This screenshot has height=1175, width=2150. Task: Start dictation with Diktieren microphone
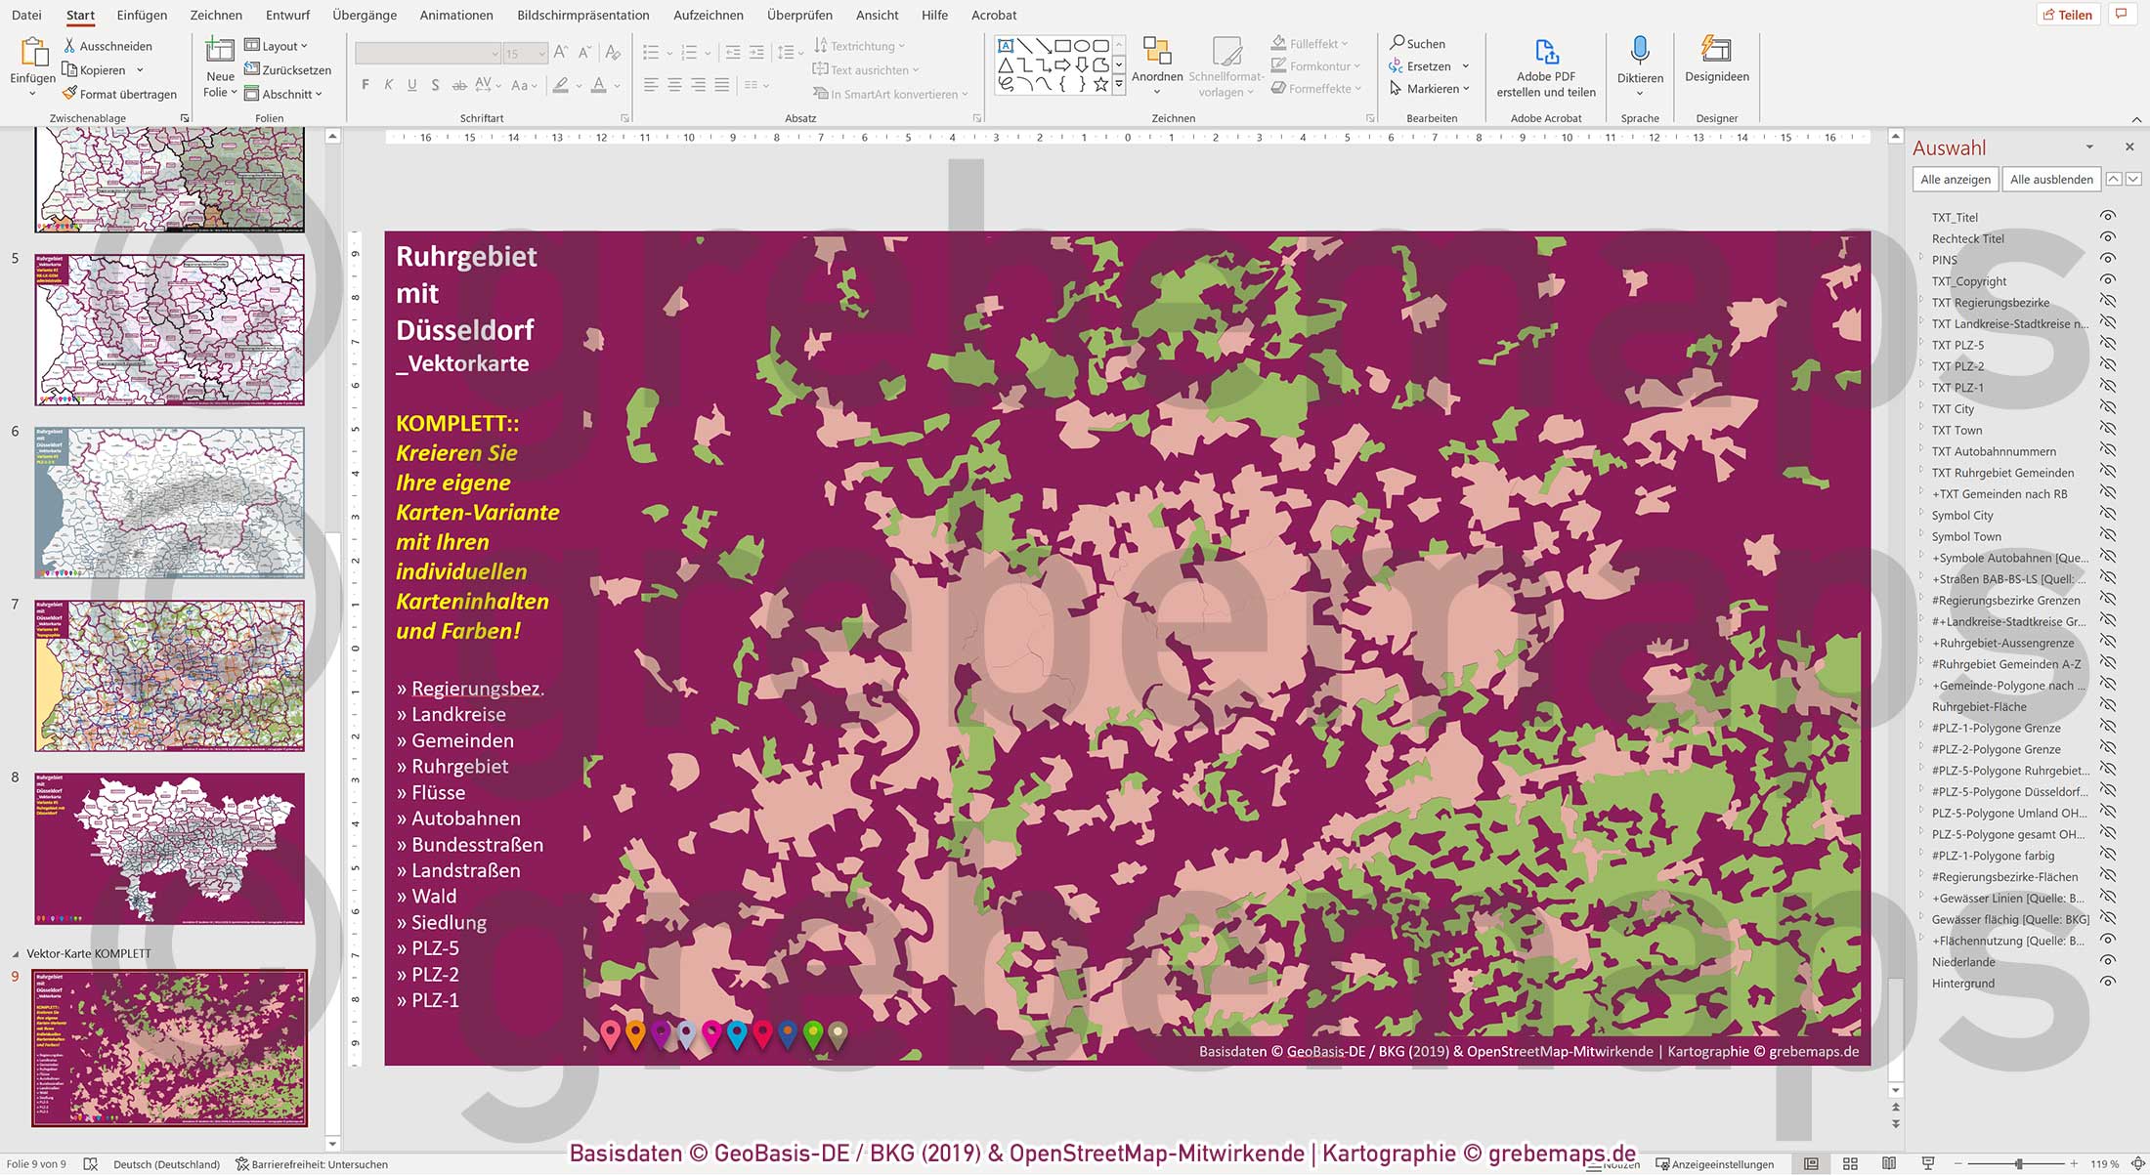1639,51
